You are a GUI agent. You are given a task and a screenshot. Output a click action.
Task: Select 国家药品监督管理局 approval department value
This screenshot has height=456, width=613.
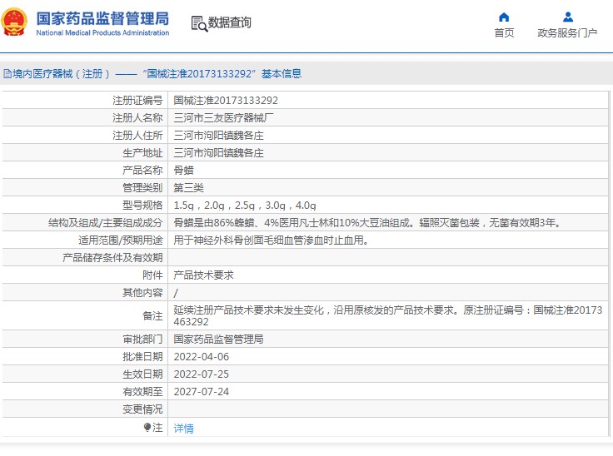[x=218, y=340]
